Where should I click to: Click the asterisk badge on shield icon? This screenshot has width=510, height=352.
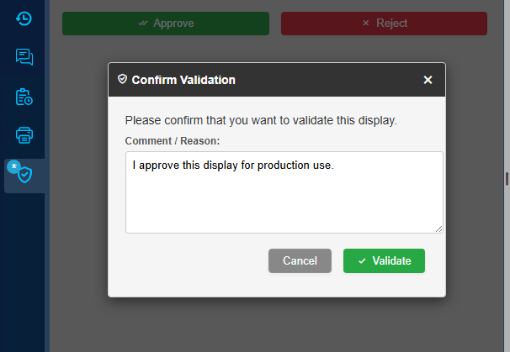point(13,166)
